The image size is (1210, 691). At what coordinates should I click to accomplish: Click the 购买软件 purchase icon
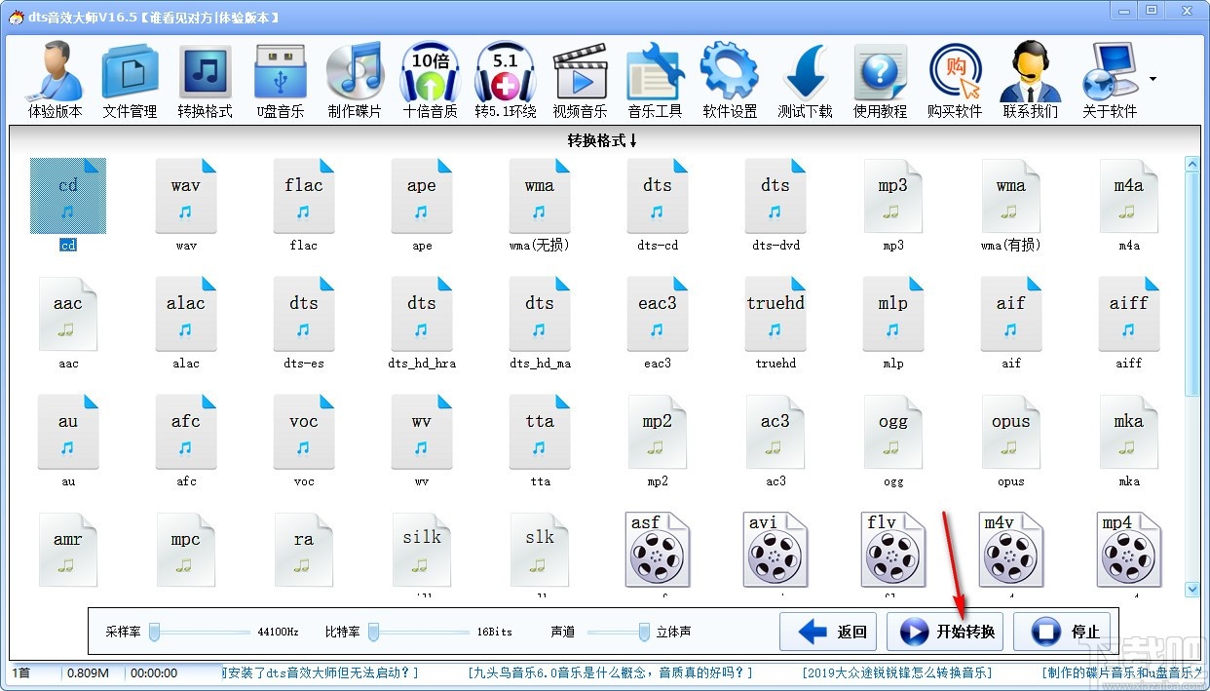(x=955, y=78)
